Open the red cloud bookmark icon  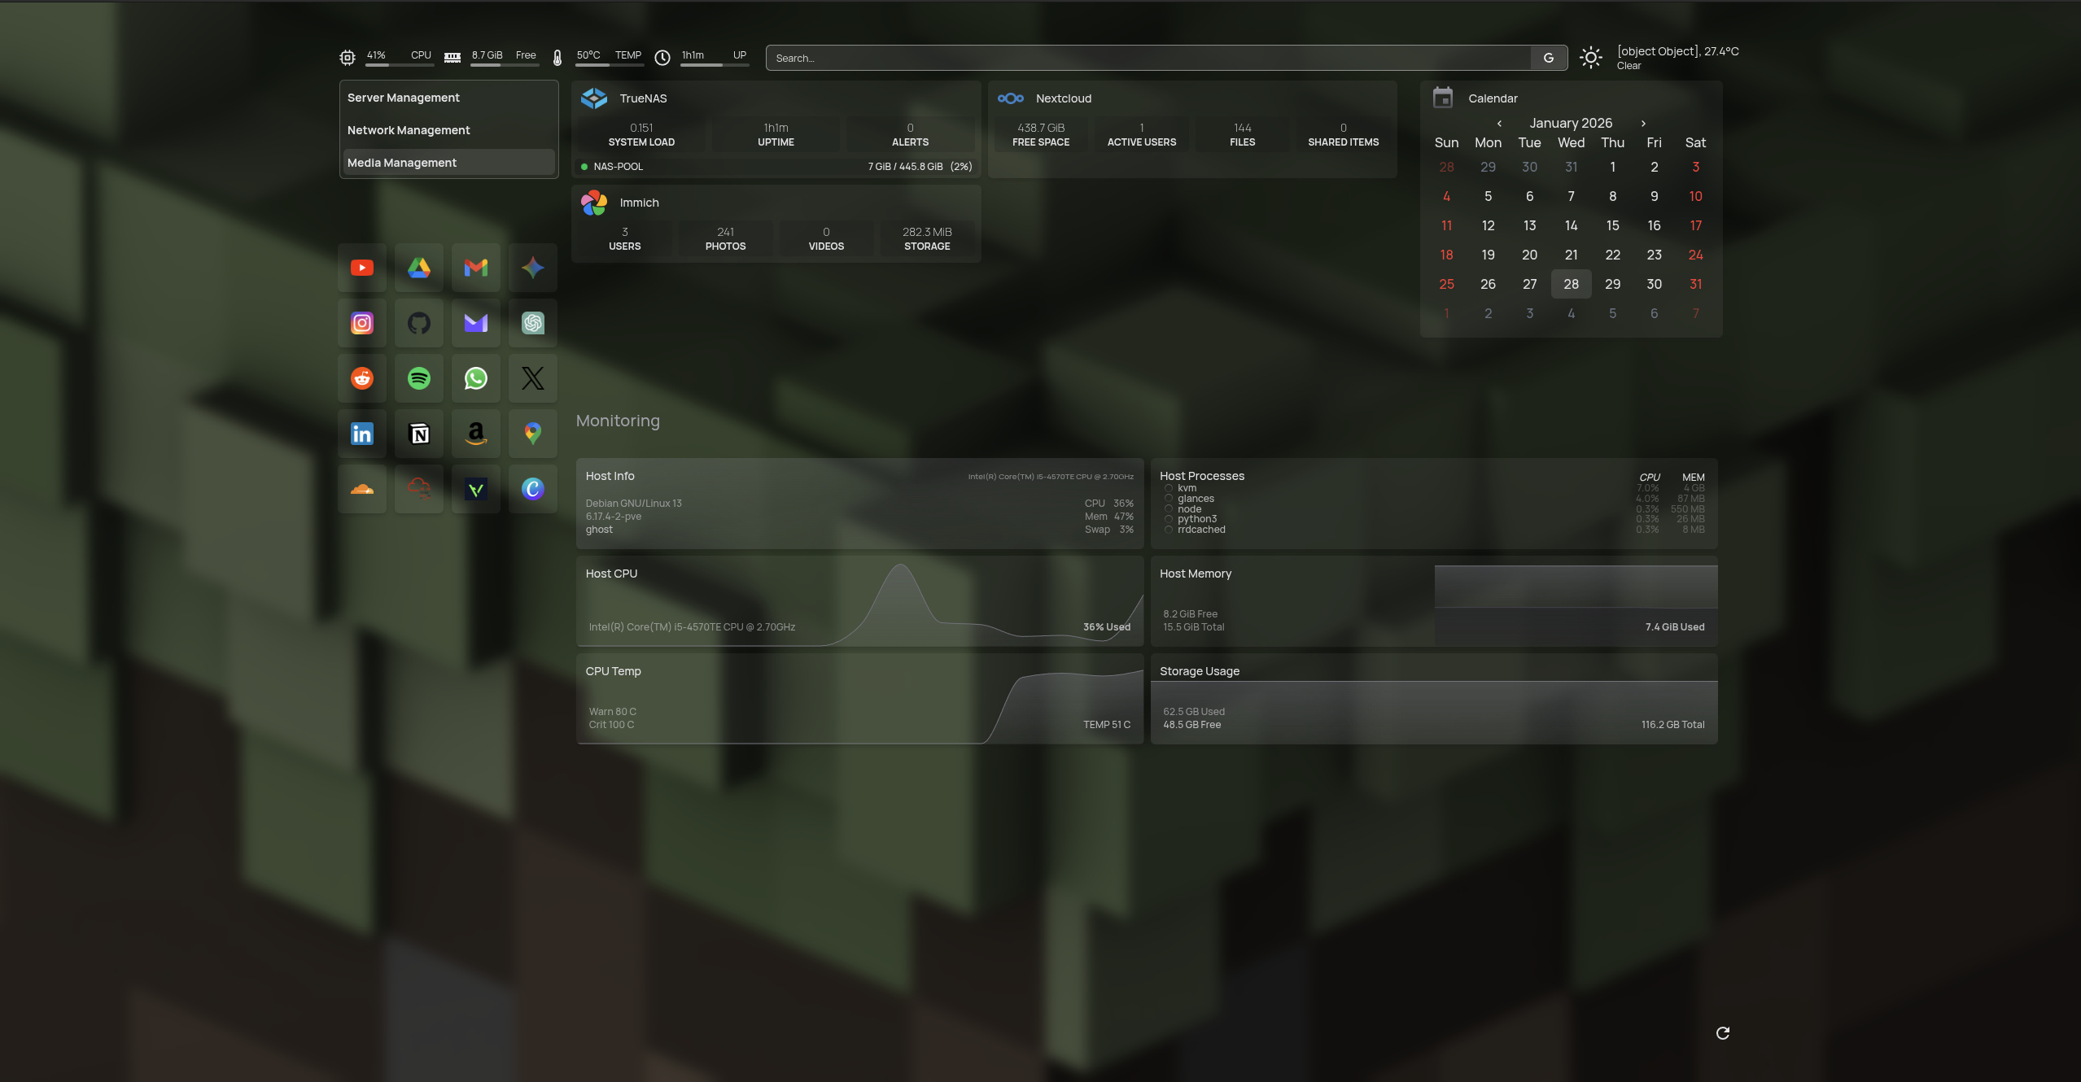(x=419, y=489)
